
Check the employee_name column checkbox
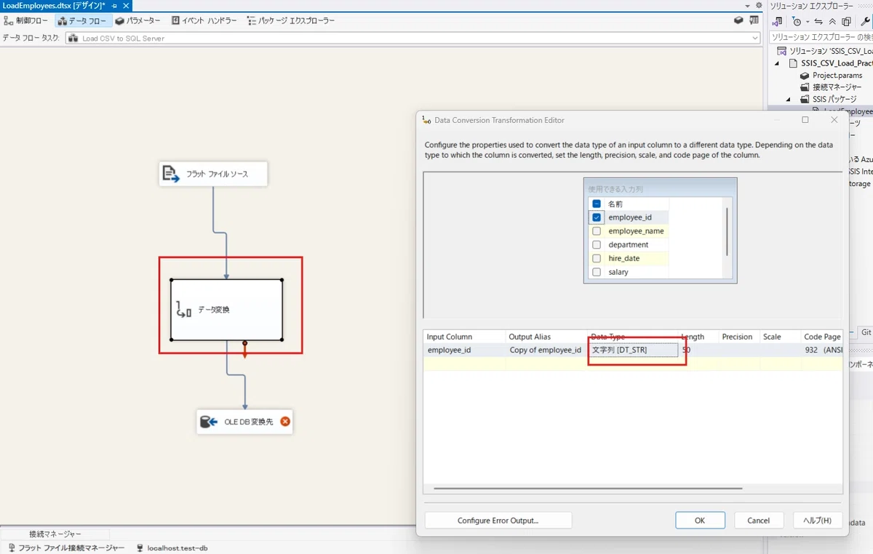pyautogui.click(x=597, y=231)
